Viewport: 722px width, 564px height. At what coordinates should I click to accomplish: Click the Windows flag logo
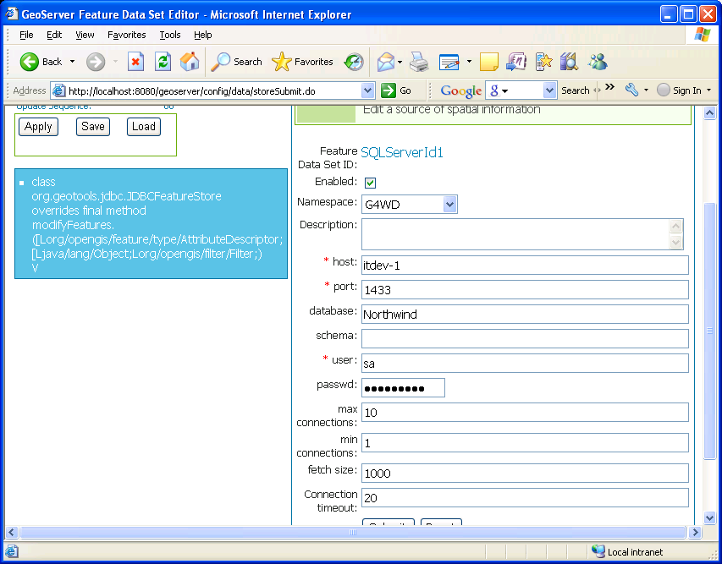pos(703,35)
